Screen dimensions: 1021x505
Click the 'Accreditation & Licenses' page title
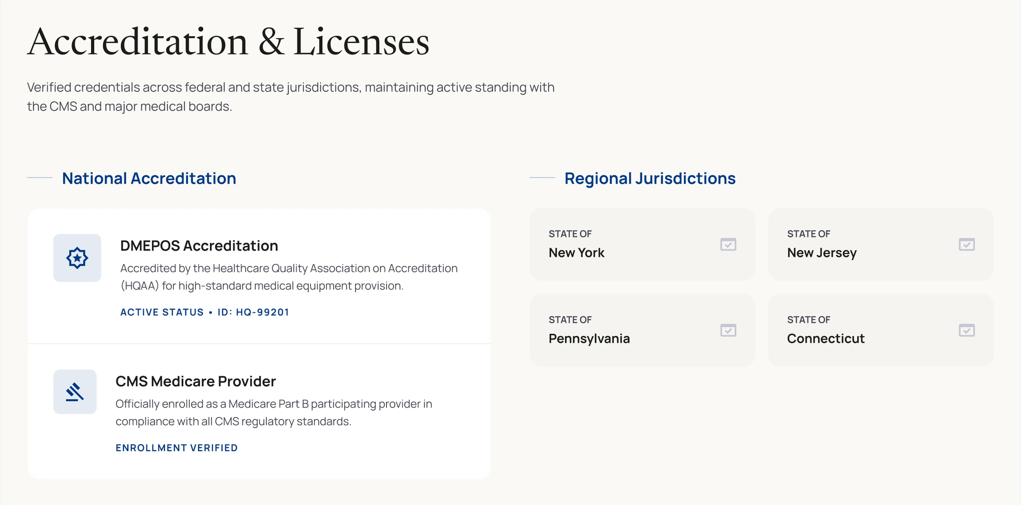point(228,42)
